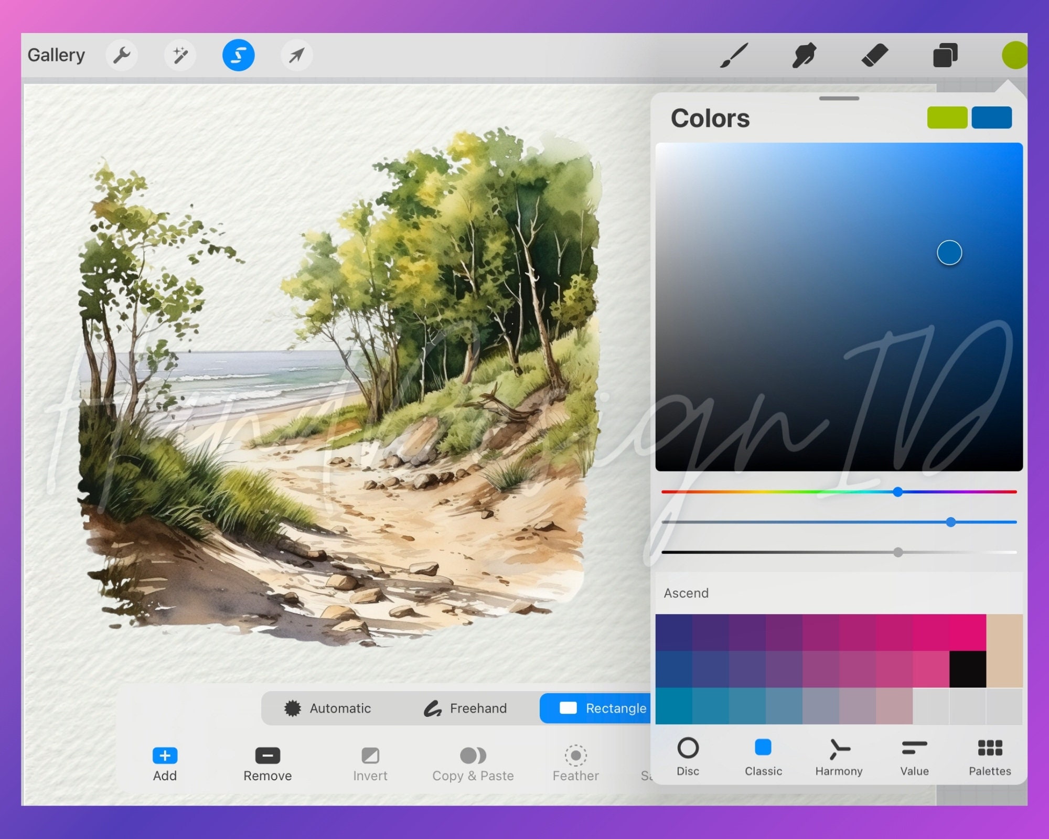Open the Actions wrench menu

pyautogui.click(x=122, y=55)
